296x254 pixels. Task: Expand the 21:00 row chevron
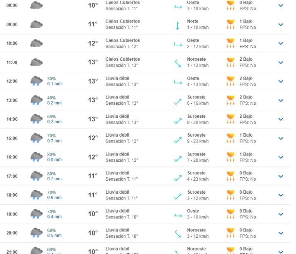[281, 251]
